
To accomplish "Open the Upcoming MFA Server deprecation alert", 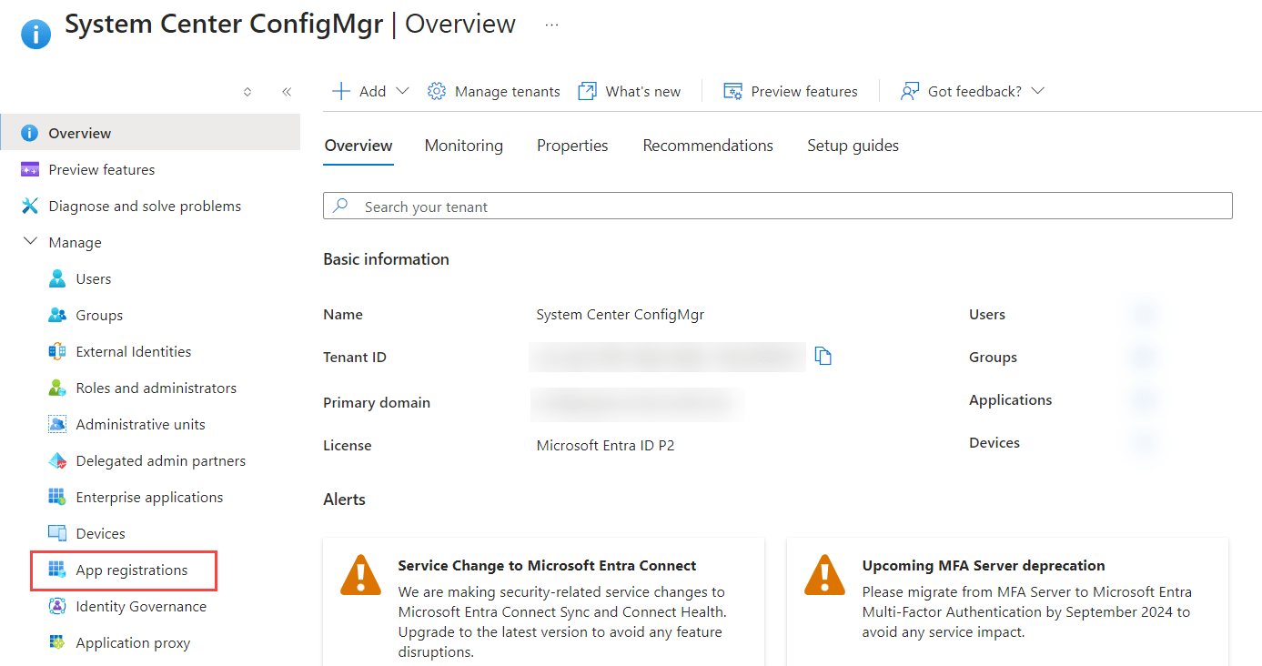I will point(1008,601).
